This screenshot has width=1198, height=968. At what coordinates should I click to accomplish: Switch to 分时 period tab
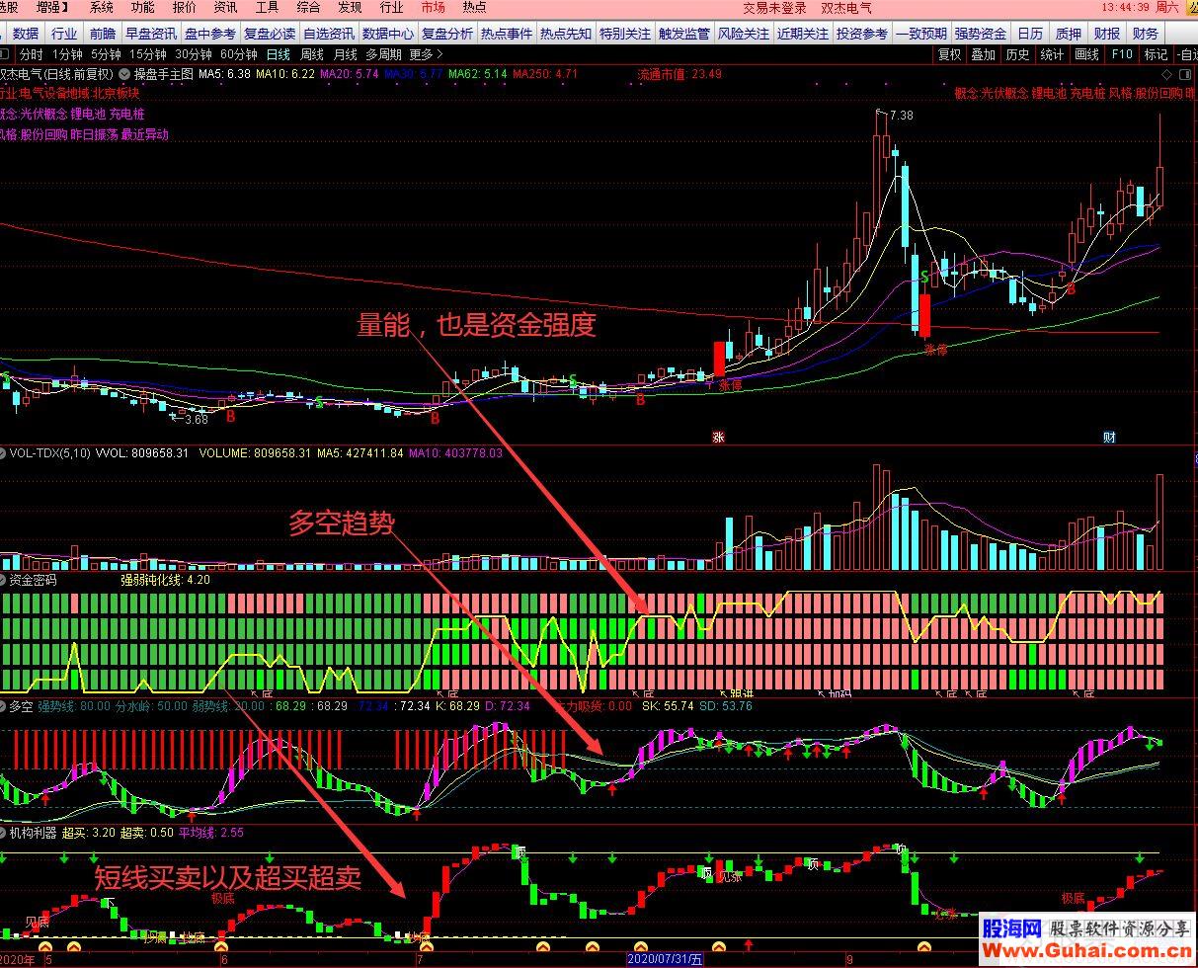(32, 54)
